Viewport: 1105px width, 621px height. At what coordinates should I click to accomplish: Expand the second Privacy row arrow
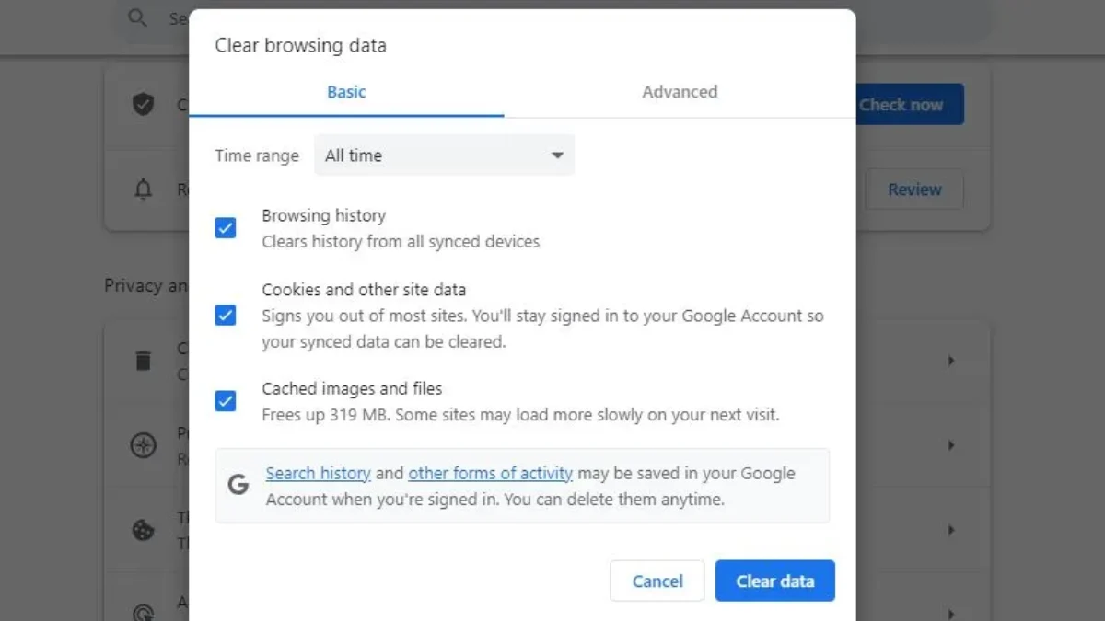pyautogui.click(x=951, y=446)
